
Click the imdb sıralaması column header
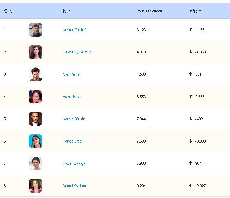point(149,11)
